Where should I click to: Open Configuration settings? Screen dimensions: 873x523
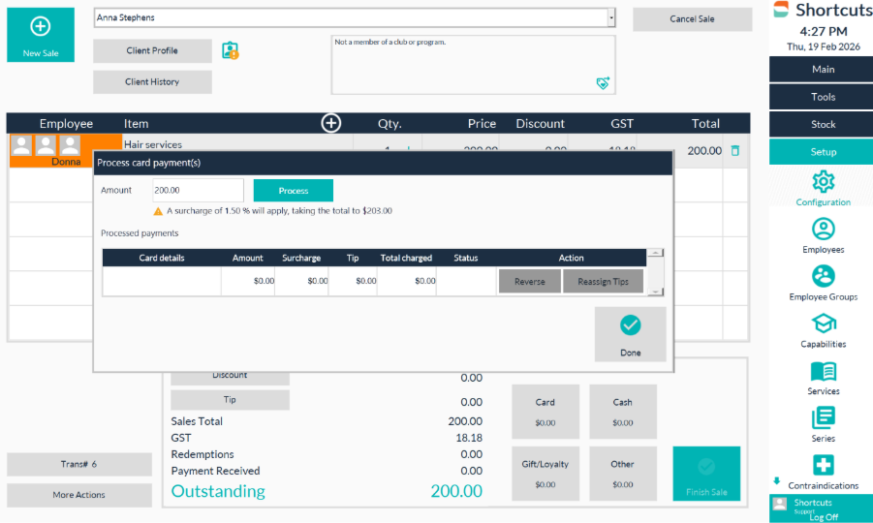[x=823, y=189]
